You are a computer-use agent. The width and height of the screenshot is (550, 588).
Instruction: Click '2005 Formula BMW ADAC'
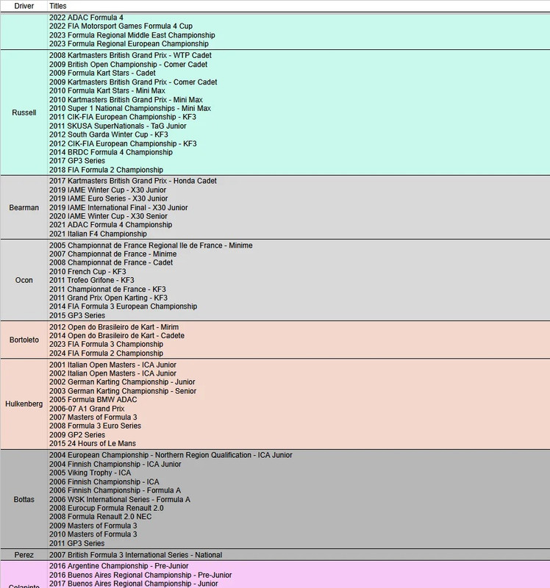93,400
